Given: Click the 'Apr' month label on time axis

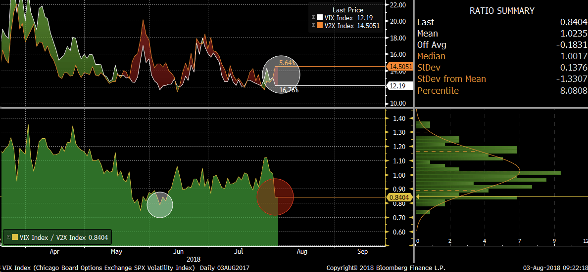Looking at the screenshot, I should (55, 252).
